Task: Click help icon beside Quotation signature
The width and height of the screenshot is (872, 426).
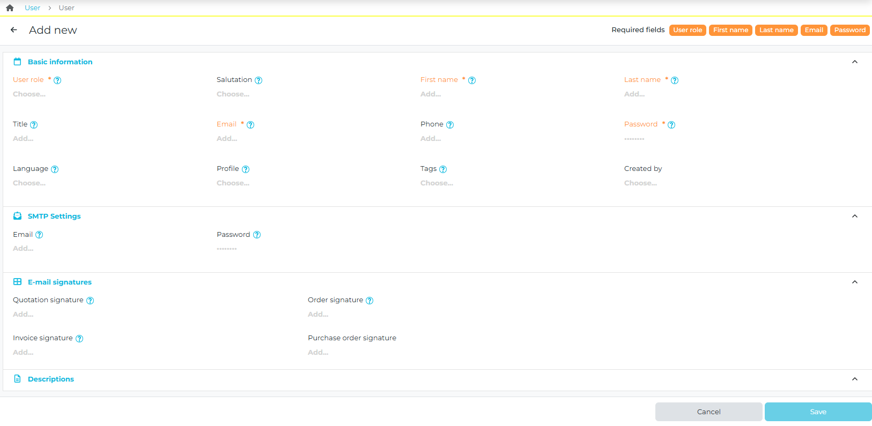Action: pyautogui.click(x=90, y=301)
